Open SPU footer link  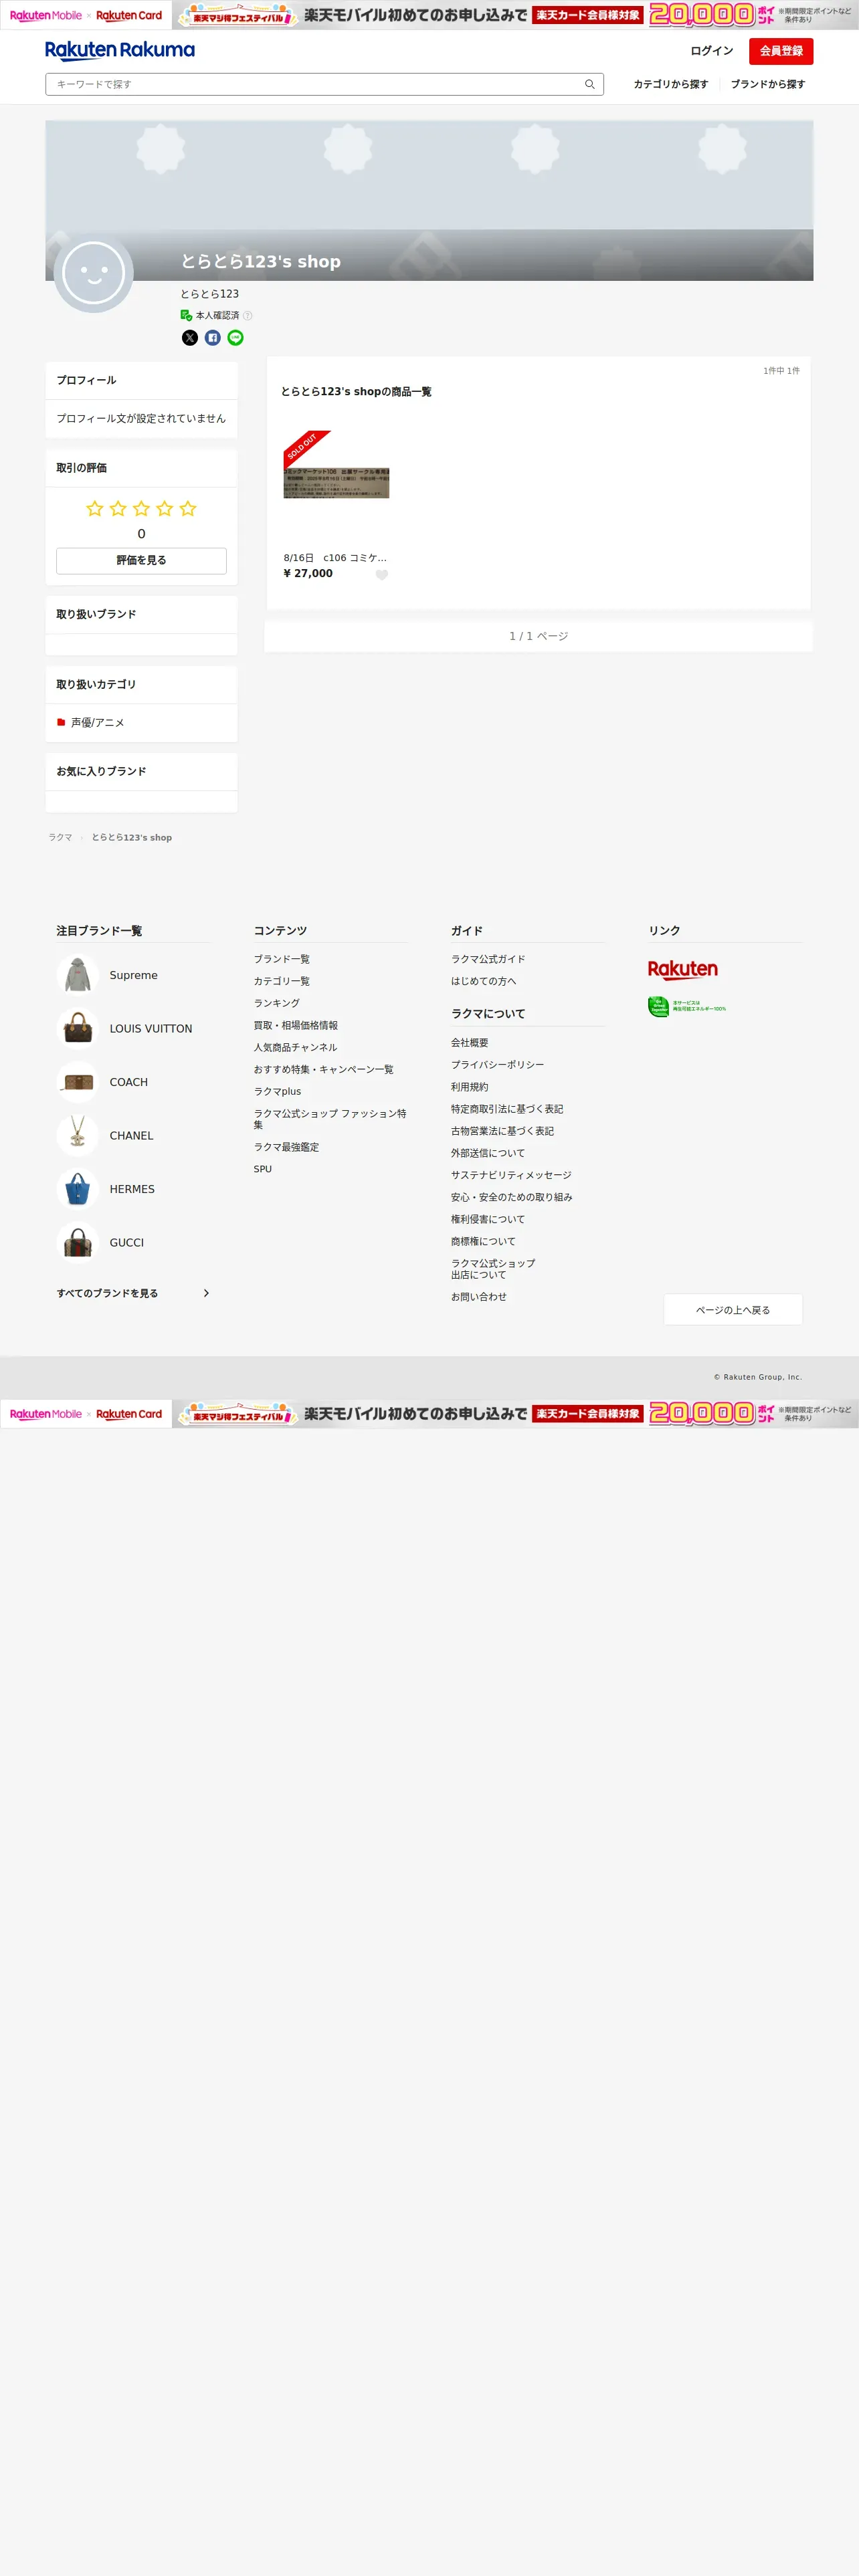(263, 1169)
